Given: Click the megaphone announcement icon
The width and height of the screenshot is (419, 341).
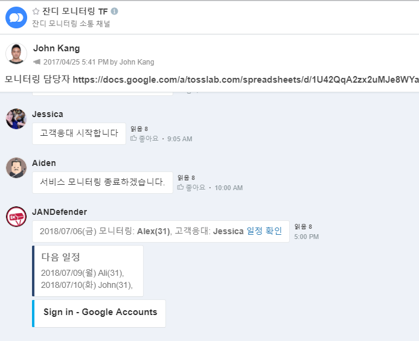Looking at the screenshot, I should [37, 62].
